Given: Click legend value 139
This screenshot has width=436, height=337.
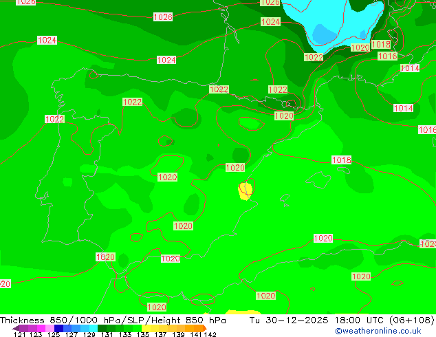Looking at the screenshot, I should point(178,334).
